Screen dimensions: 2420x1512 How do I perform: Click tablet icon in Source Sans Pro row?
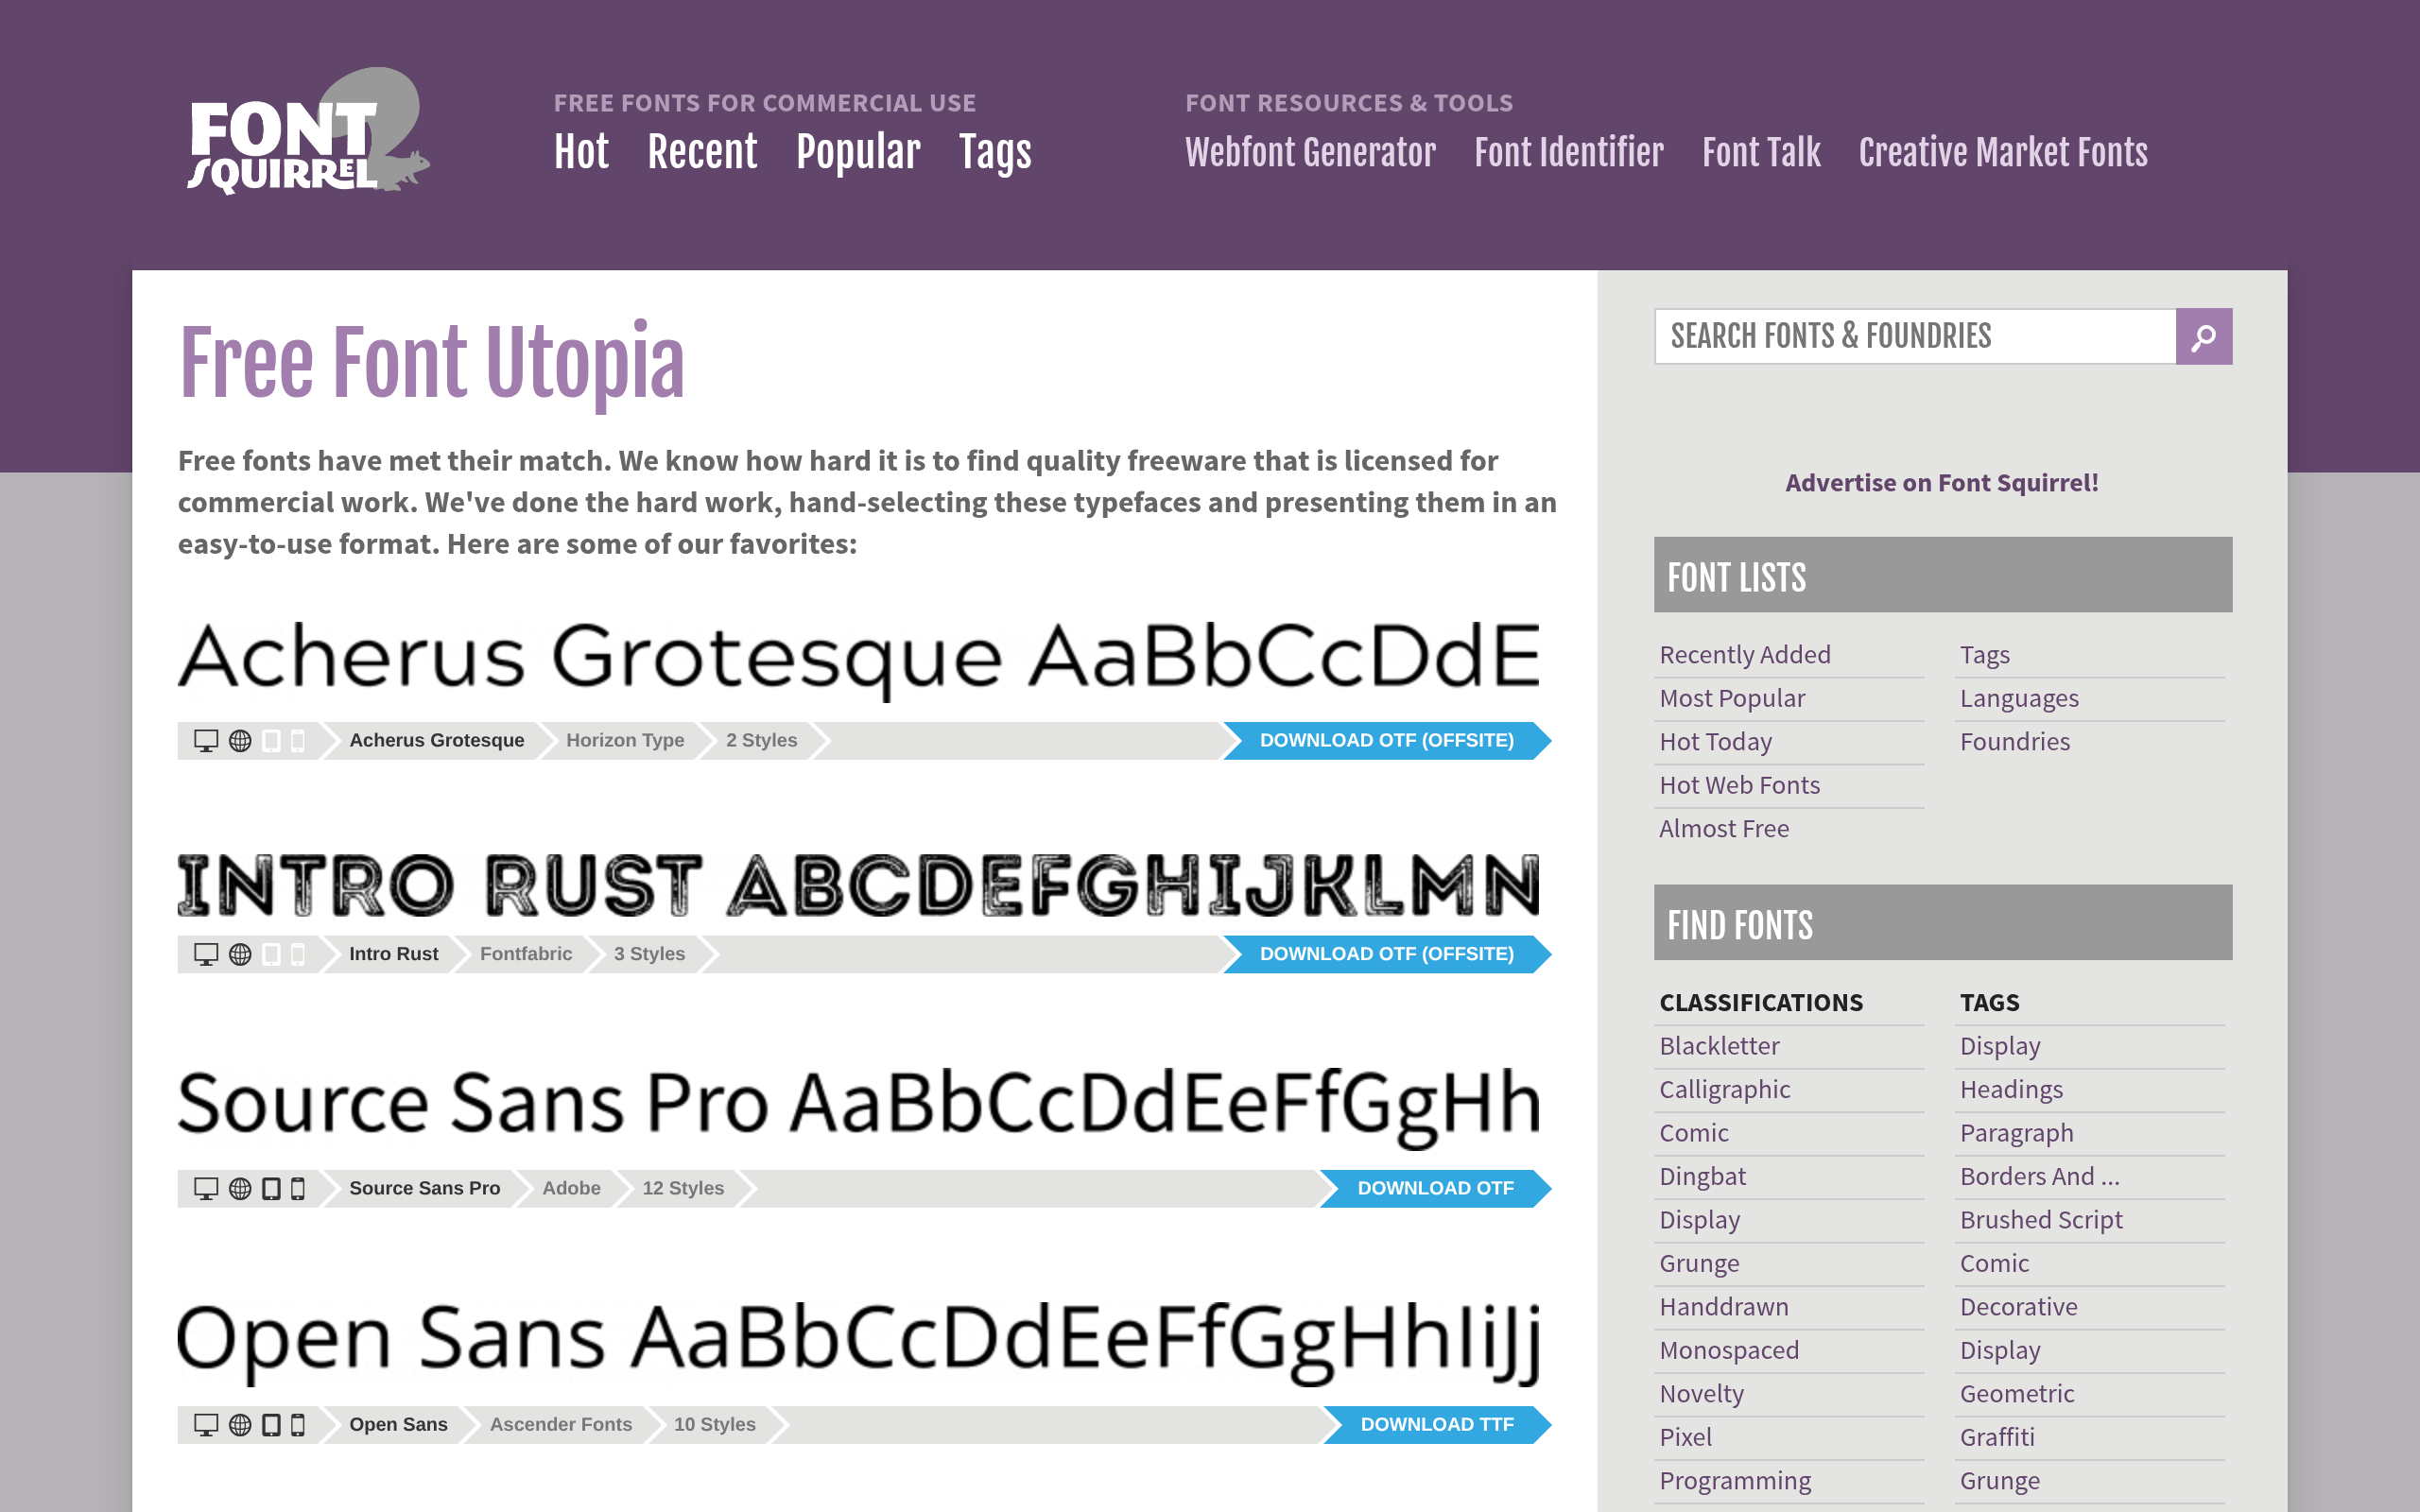click(271, 1188)
